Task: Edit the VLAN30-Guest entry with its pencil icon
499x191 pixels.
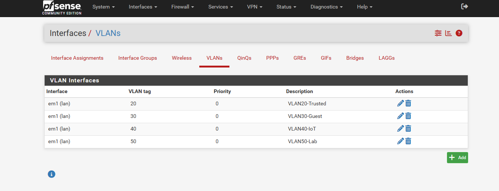Action: (400, 116)
